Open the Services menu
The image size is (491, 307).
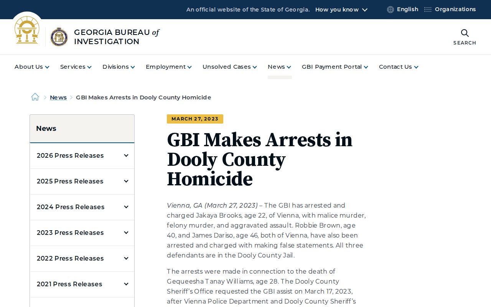pos(76,67)
